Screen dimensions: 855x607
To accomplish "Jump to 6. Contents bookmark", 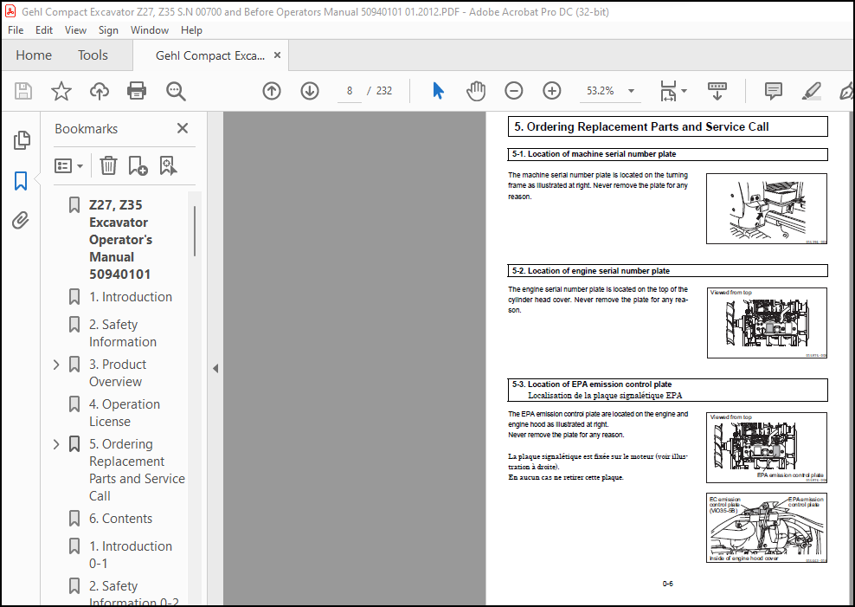I will [120, 518].
